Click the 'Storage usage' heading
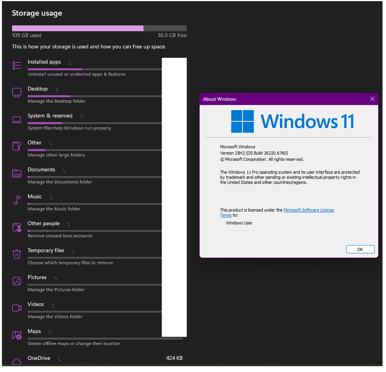Viewport: 386px width, 372px height. point(37,13)
